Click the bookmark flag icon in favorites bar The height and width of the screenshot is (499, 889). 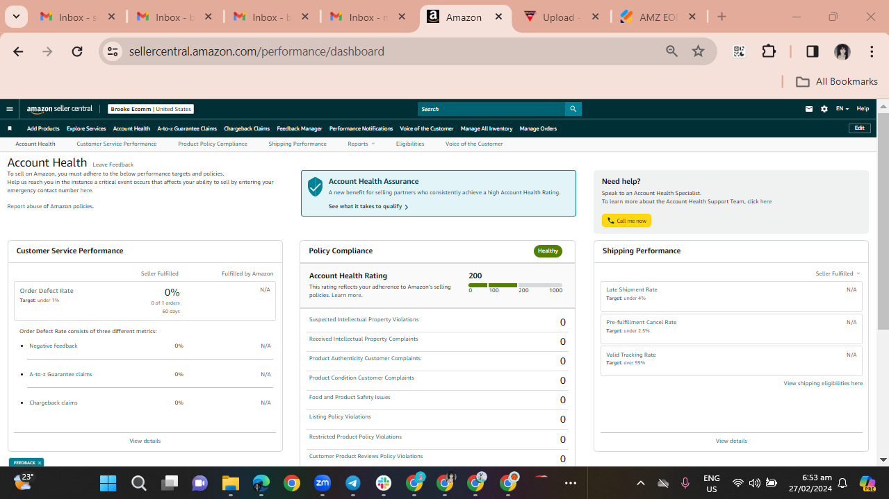10,128
